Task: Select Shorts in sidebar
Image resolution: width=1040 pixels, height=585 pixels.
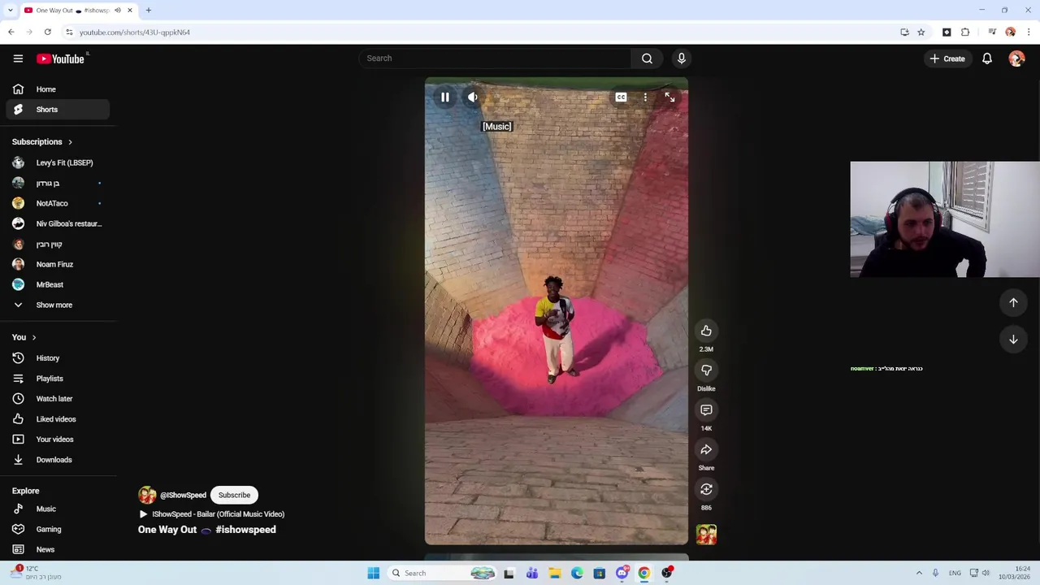Action: (x=58, y=110)
